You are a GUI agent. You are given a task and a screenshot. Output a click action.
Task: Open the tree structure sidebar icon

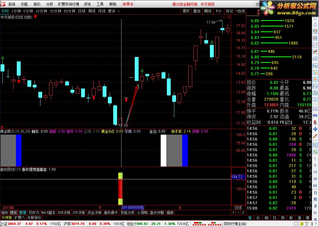(x=315, y=72)
